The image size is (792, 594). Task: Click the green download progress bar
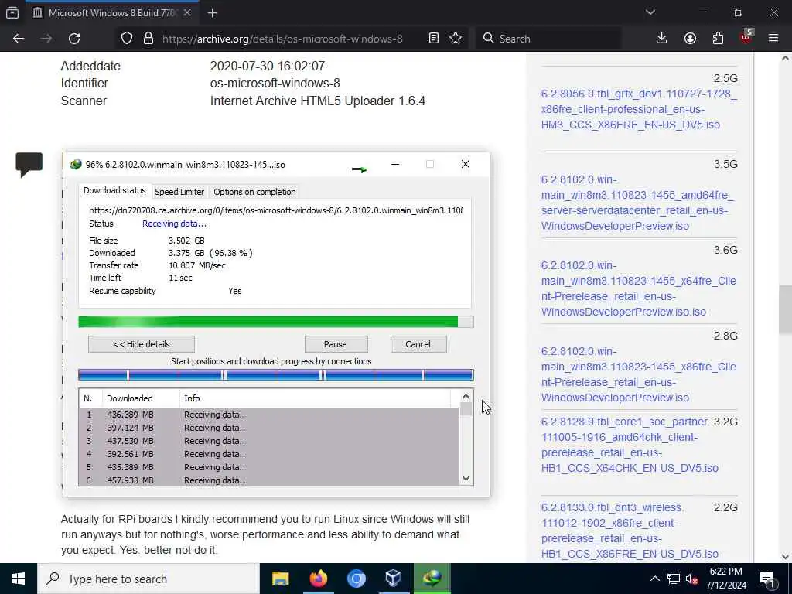[x=276, y=322]
